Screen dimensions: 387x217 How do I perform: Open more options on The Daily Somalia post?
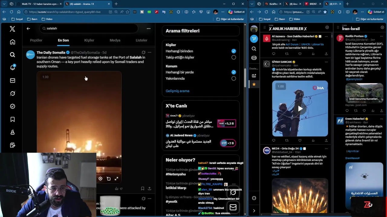coord(149,52)
